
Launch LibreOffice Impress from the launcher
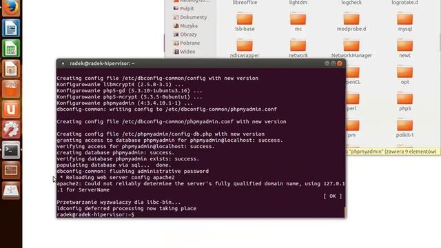(11, 69)
